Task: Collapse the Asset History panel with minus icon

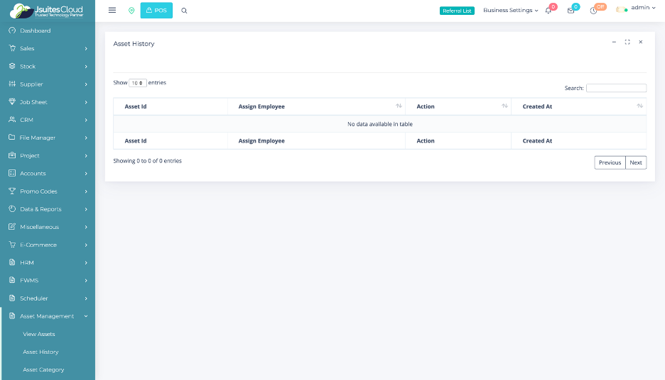Action: point(614,43)
